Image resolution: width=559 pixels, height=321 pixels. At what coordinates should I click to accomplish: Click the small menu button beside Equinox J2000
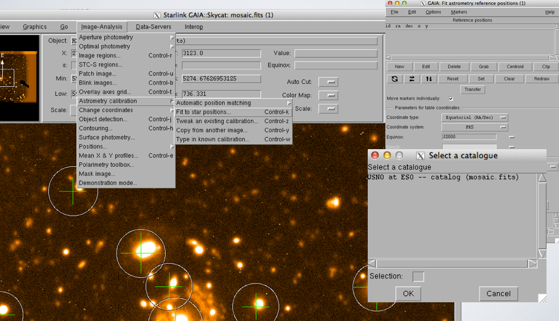[x=511, y=137]
